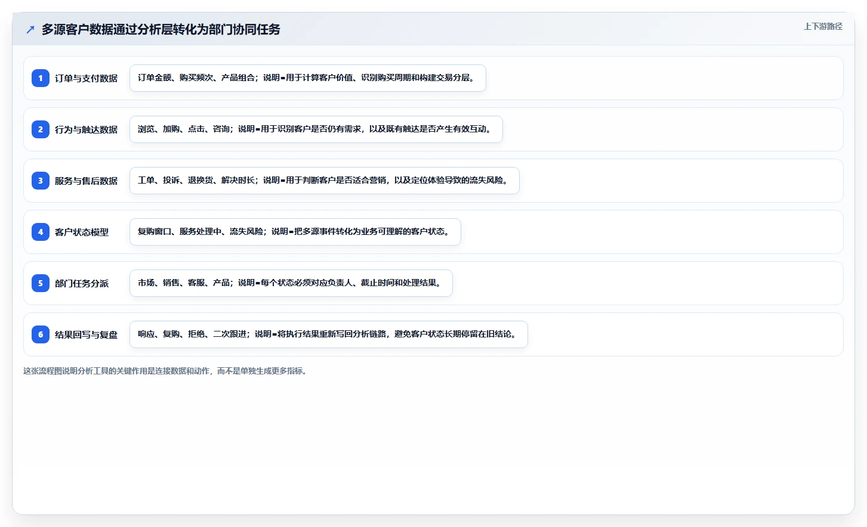Open the description starting 响应、复购、拒绝
Image resolution: width=867 pixels, height=527 pixels.
[x=329, y=334]
